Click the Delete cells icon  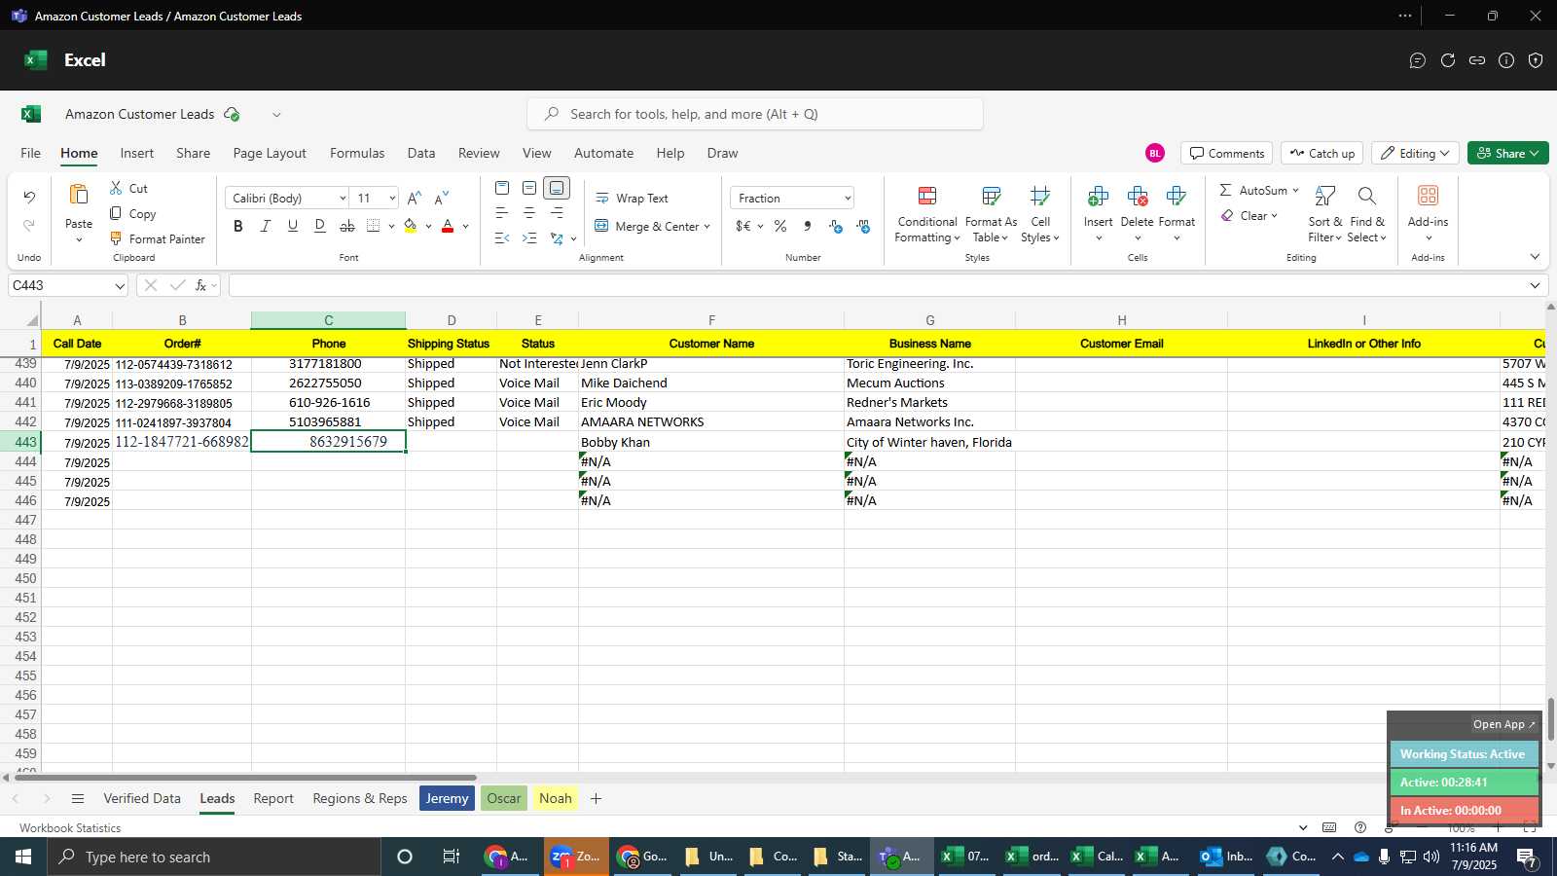click(x=1137, y=198)
